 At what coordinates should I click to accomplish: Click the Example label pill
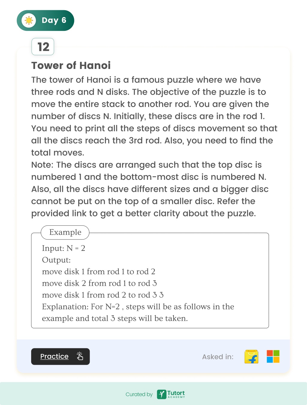65,232
